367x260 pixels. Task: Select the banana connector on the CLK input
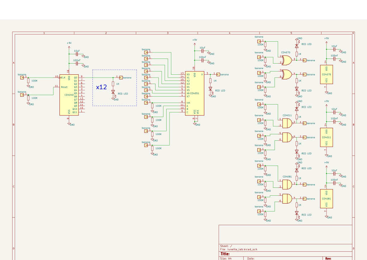point(22,77)
